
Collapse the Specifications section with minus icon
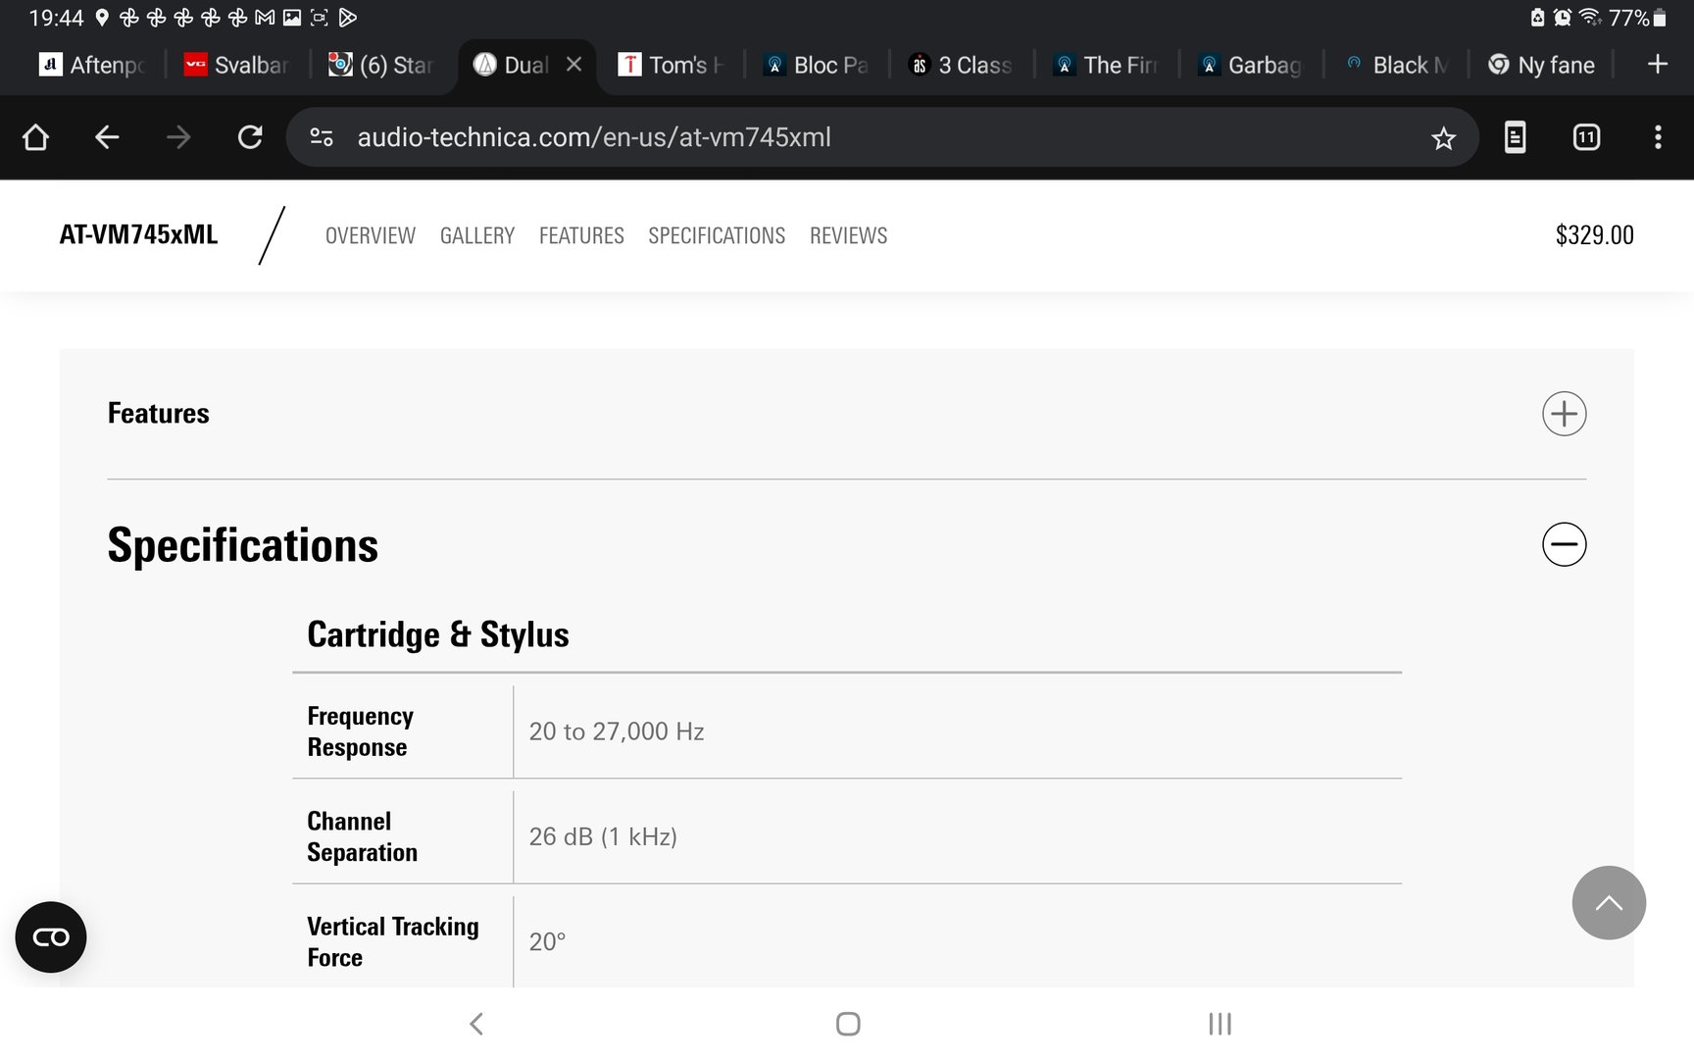1564,544
